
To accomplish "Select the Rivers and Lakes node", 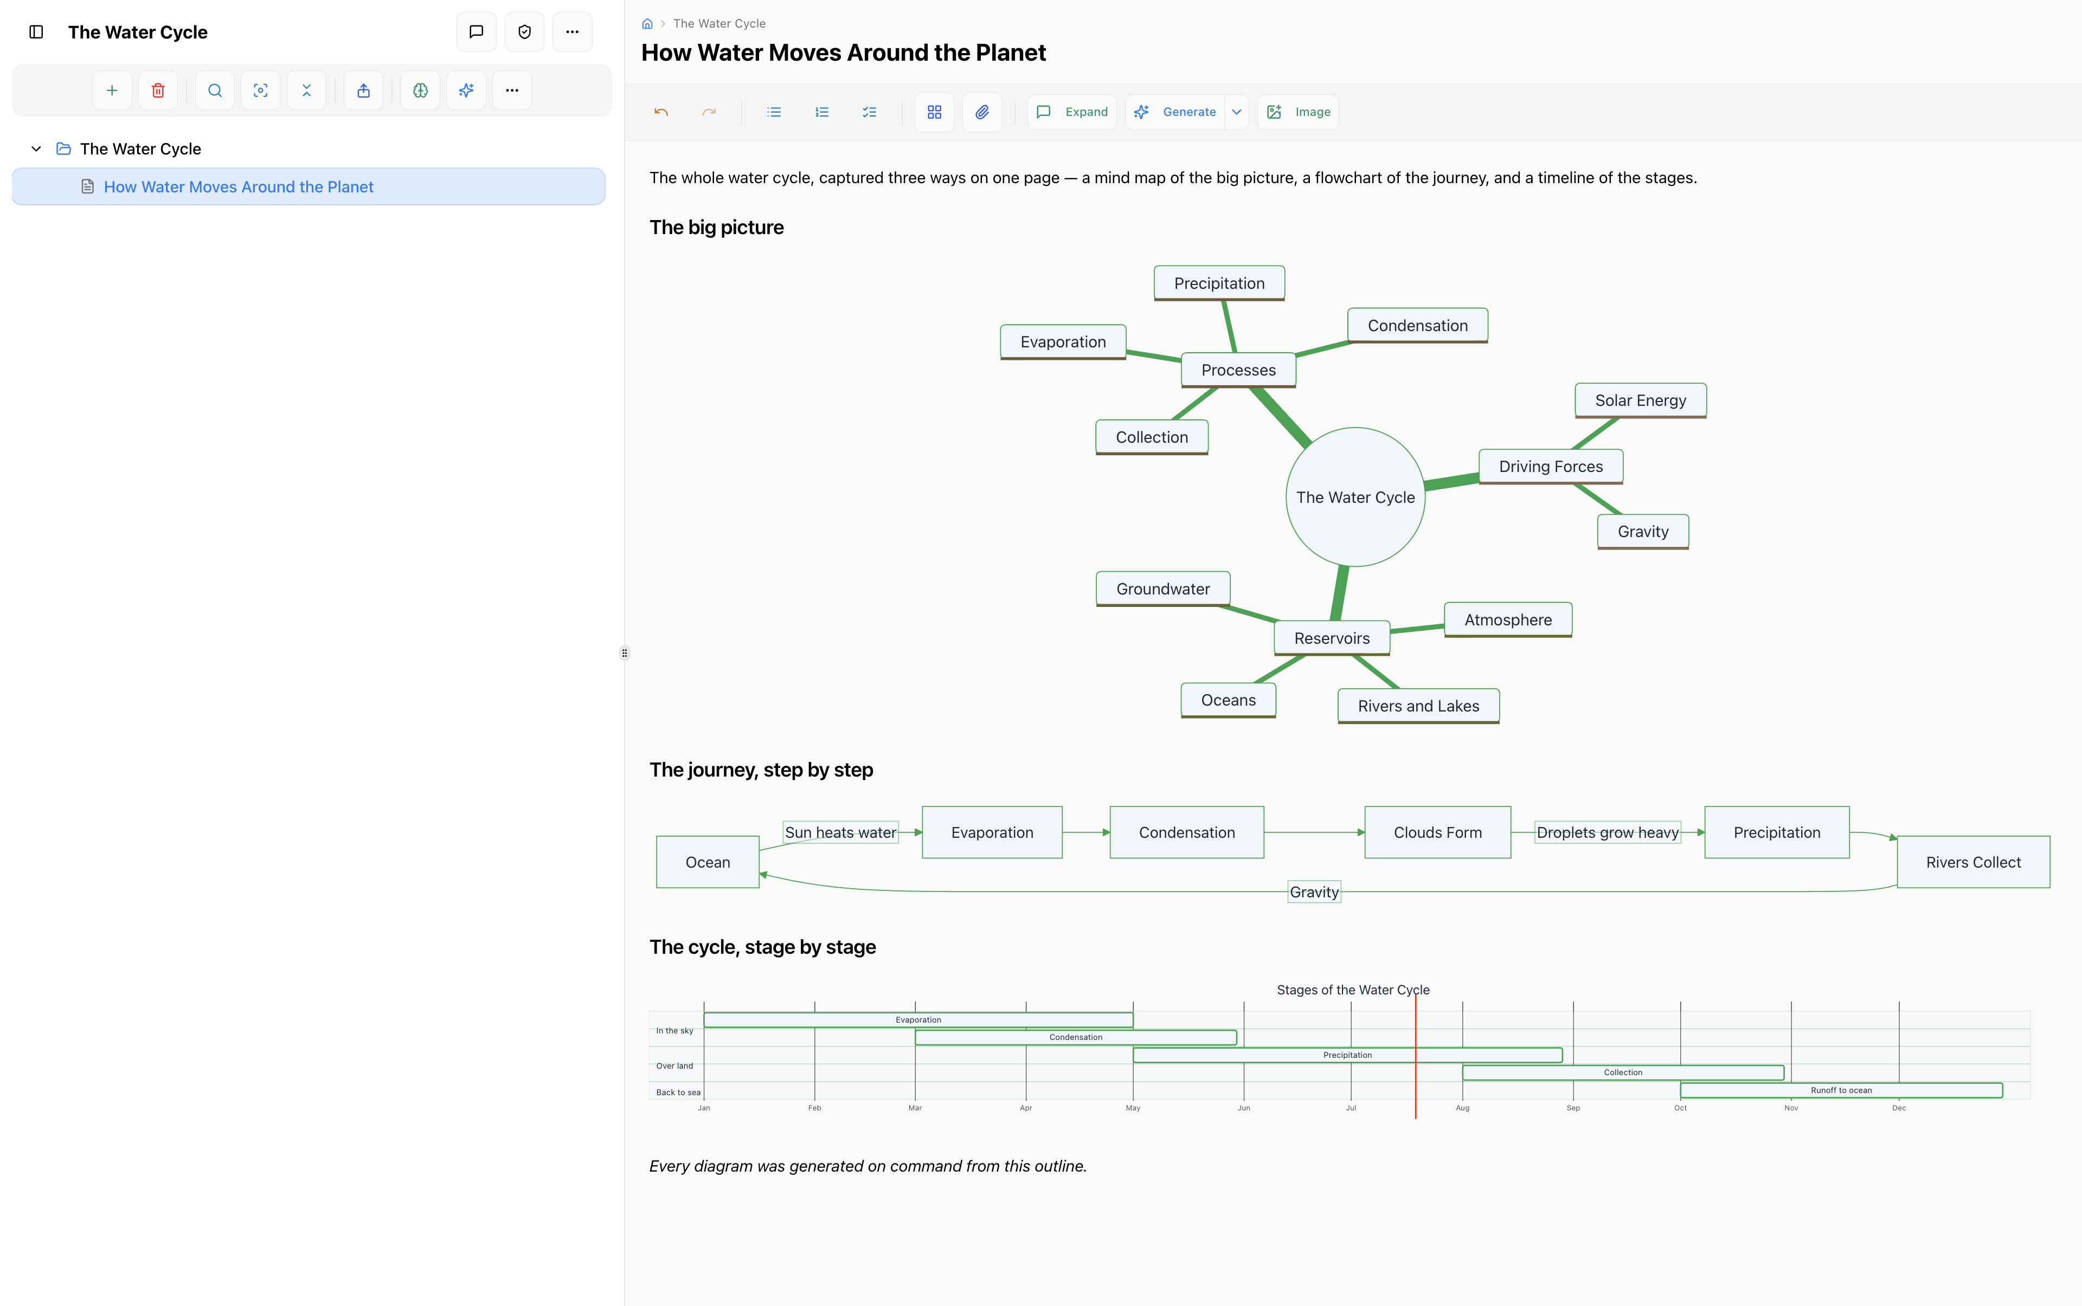I will [1418, 707].
